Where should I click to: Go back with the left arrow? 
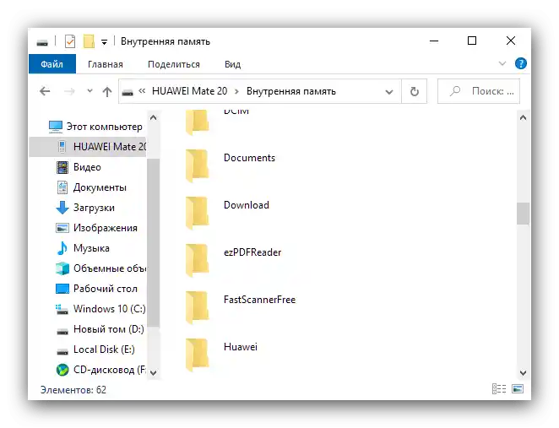(x=45, y=91)
